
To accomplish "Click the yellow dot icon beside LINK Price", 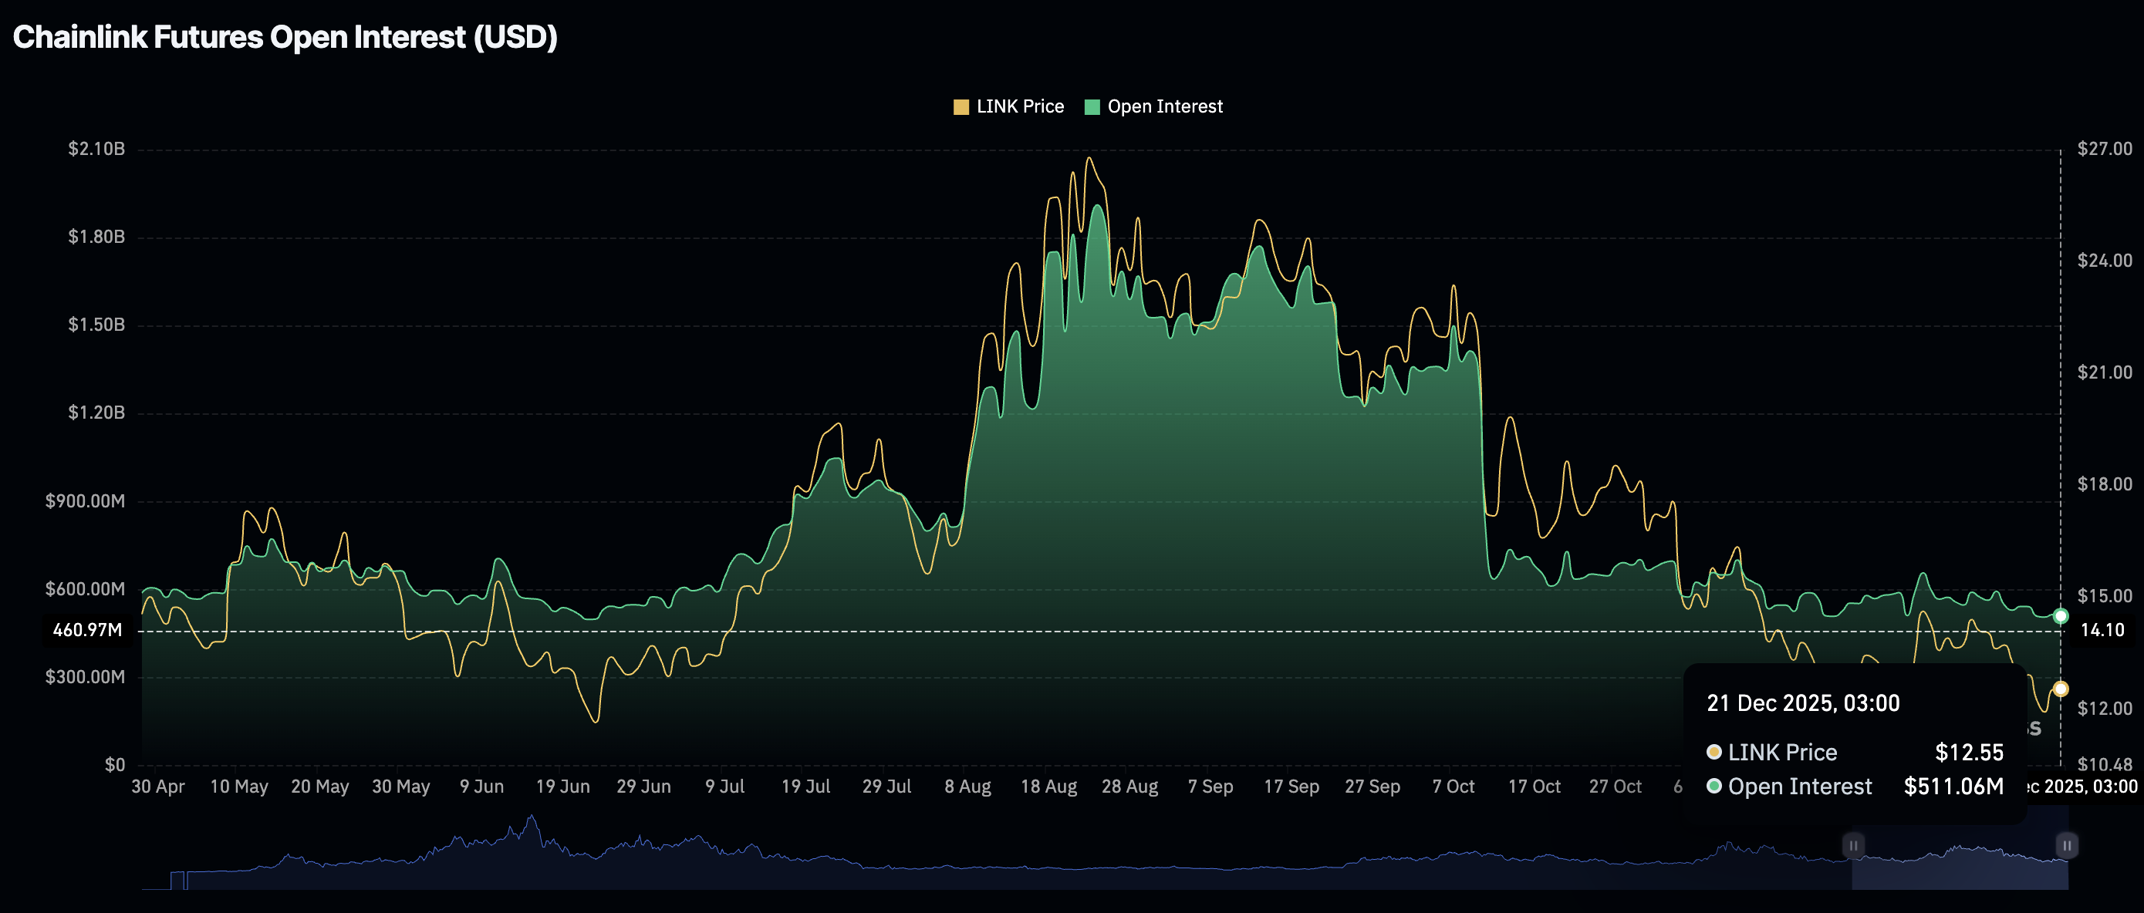I will tap(1713, 752).
